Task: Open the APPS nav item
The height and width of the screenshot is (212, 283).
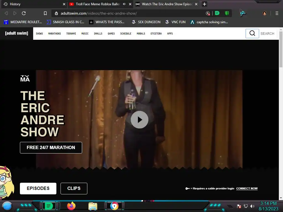Action: pos(170,33)
